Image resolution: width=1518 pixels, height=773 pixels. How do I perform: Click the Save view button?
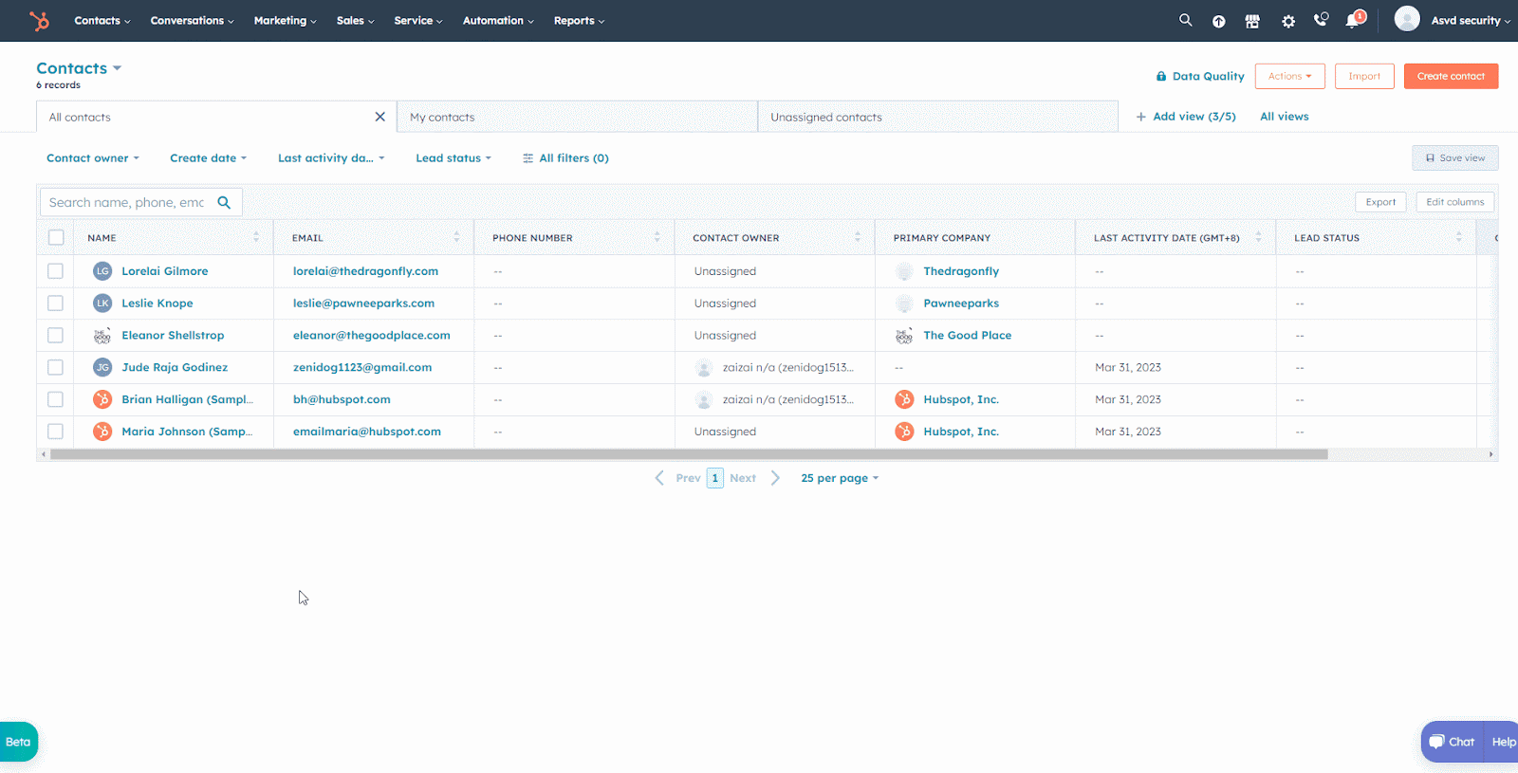coord(1455,158)
